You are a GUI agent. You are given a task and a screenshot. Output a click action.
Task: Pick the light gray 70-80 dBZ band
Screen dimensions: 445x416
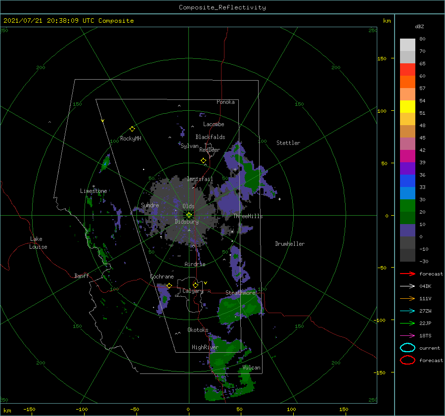tap(407, 45)
